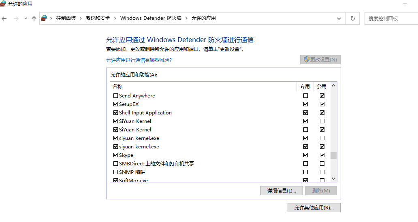Viewport: 418px width, 222px height.
Task: Click the 允许其他应用(R)... button
Action: click(314, 207)
